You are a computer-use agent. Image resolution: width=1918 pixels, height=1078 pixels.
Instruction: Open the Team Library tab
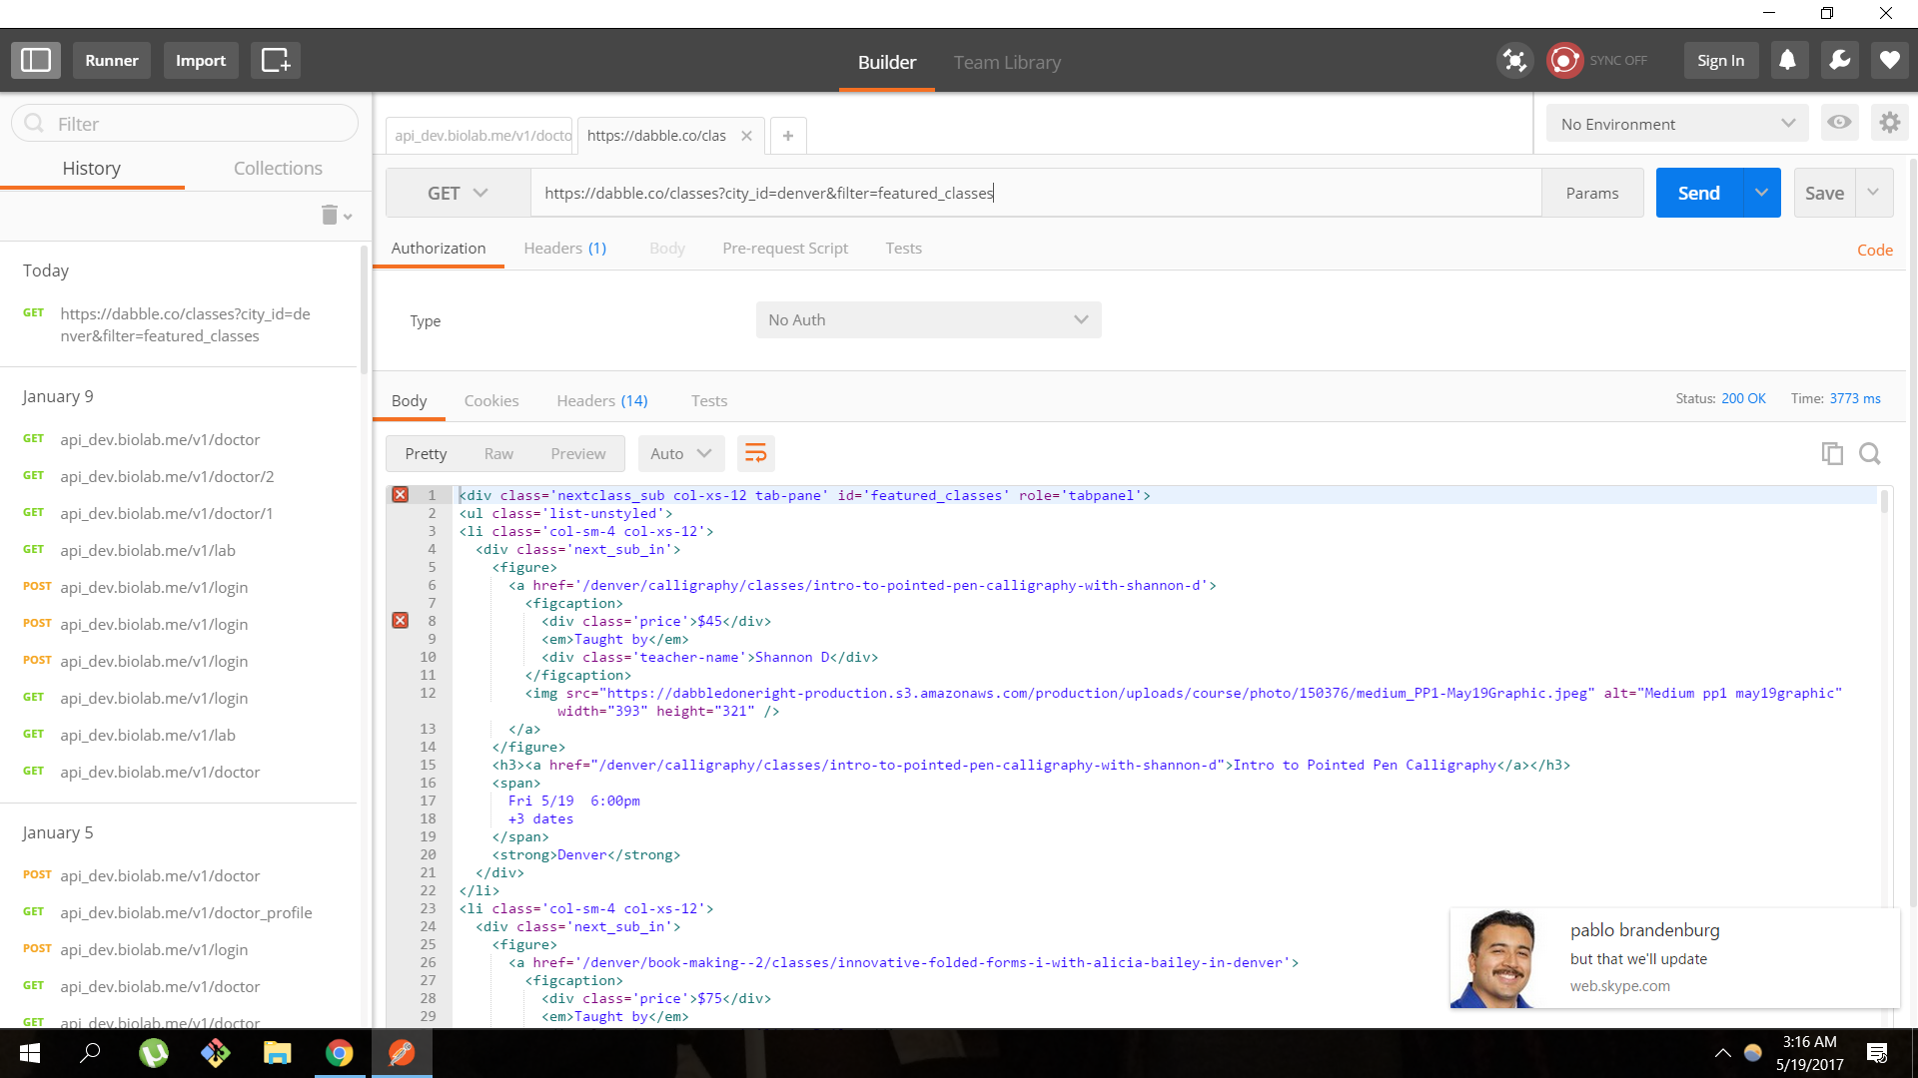pyautogui.click(x=1007, y=62)
